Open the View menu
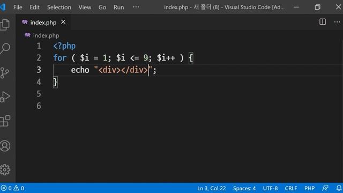The height and width of the screenshot is (193, 343). (x=85, y=7)
